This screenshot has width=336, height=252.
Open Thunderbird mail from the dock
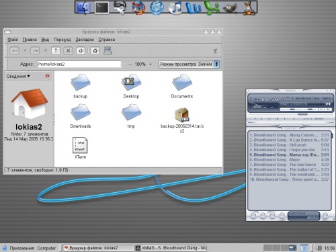157,8
